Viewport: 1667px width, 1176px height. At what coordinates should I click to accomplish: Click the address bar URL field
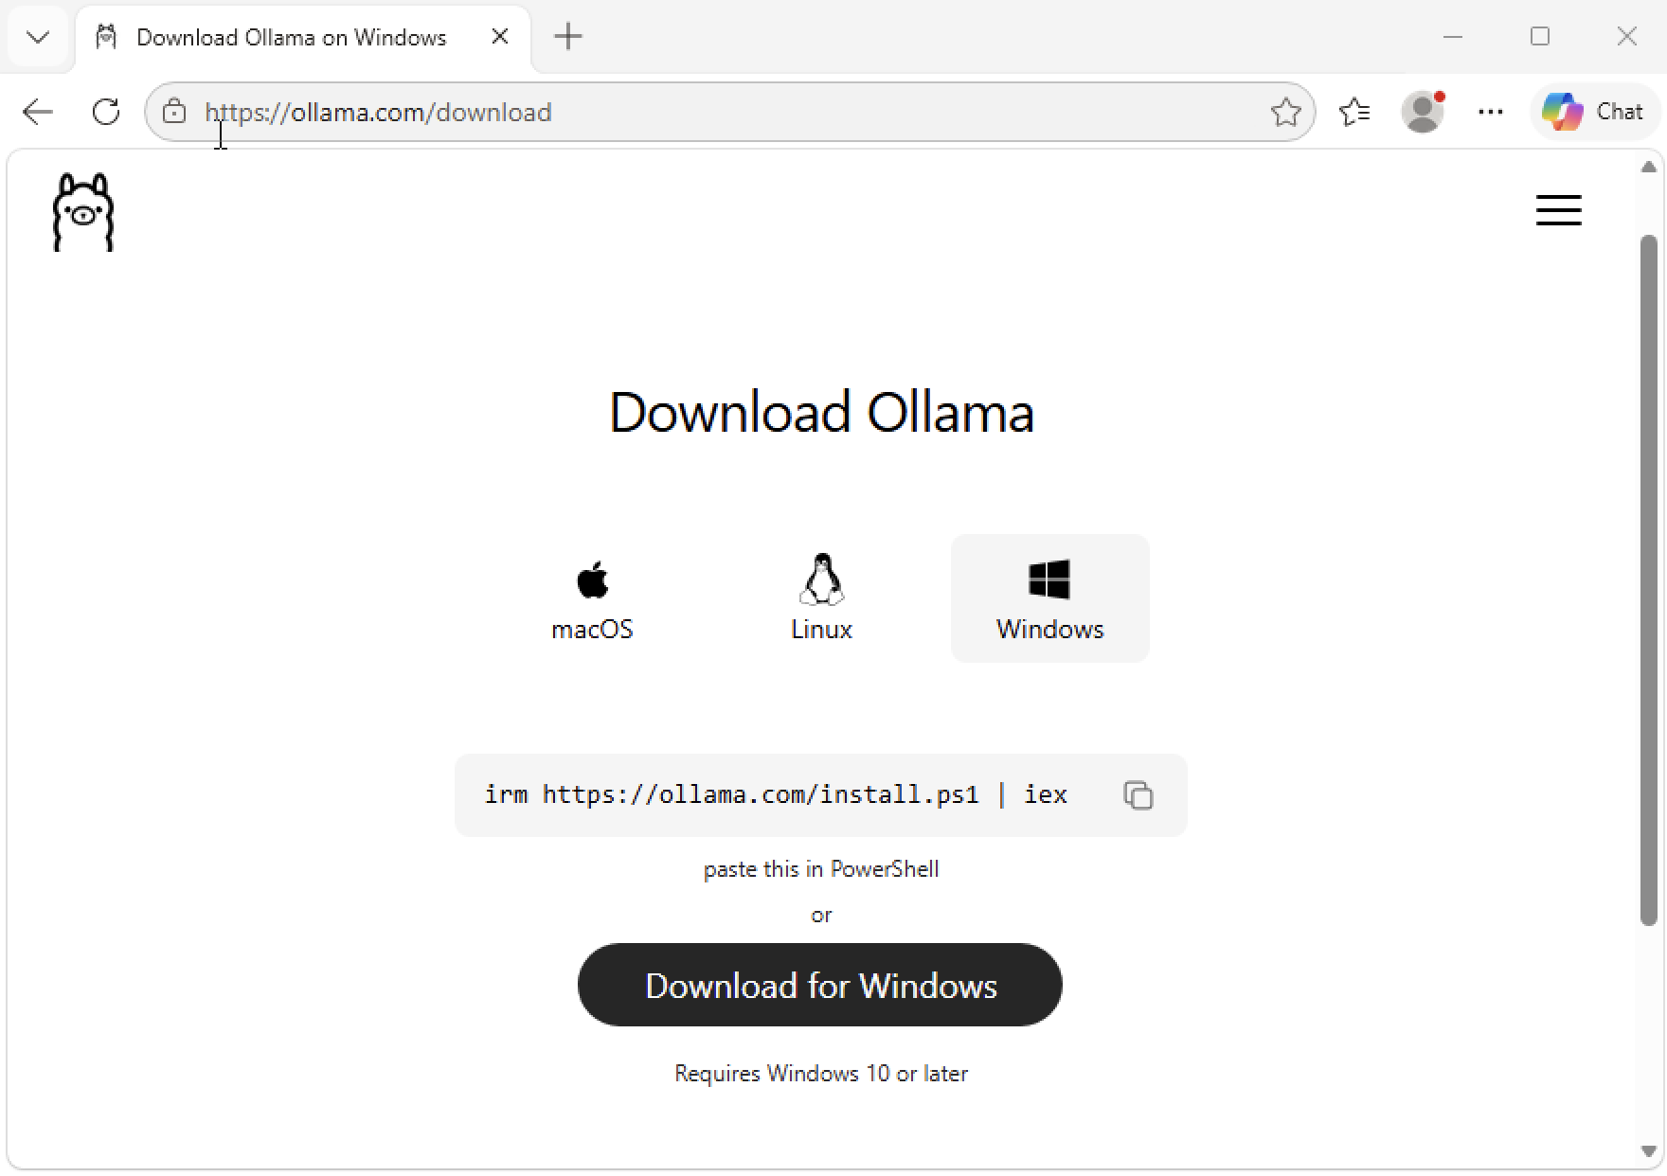(x=729, y=112)
